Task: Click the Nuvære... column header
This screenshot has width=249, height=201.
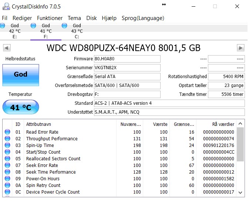Action: (130, 124)
